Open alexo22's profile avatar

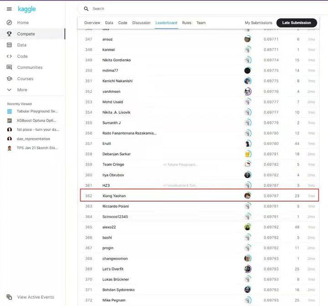(247, 227)
